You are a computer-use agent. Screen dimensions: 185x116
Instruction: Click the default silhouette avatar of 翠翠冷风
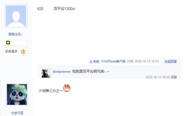[x=16, y=16]
